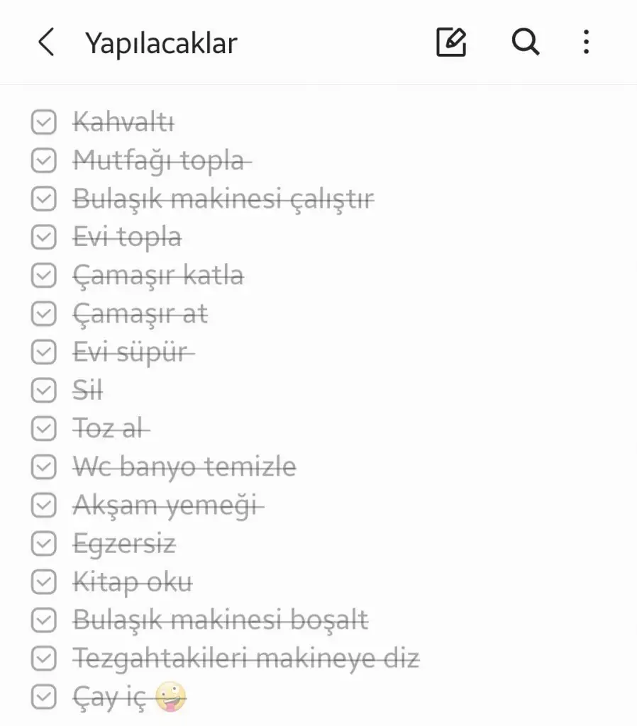Viewport: 637px width, 726px height.
Task: Tap the Wc banyo temizle item text
Action: (184, 467)
